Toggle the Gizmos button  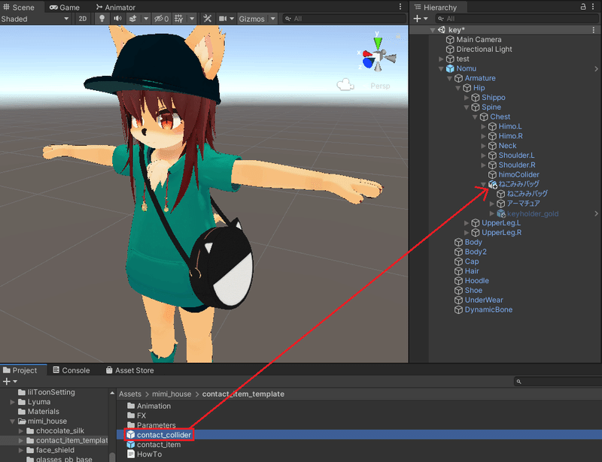click(x=251, y=18)
